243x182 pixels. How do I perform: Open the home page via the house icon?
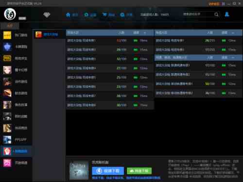coord(68,15)
